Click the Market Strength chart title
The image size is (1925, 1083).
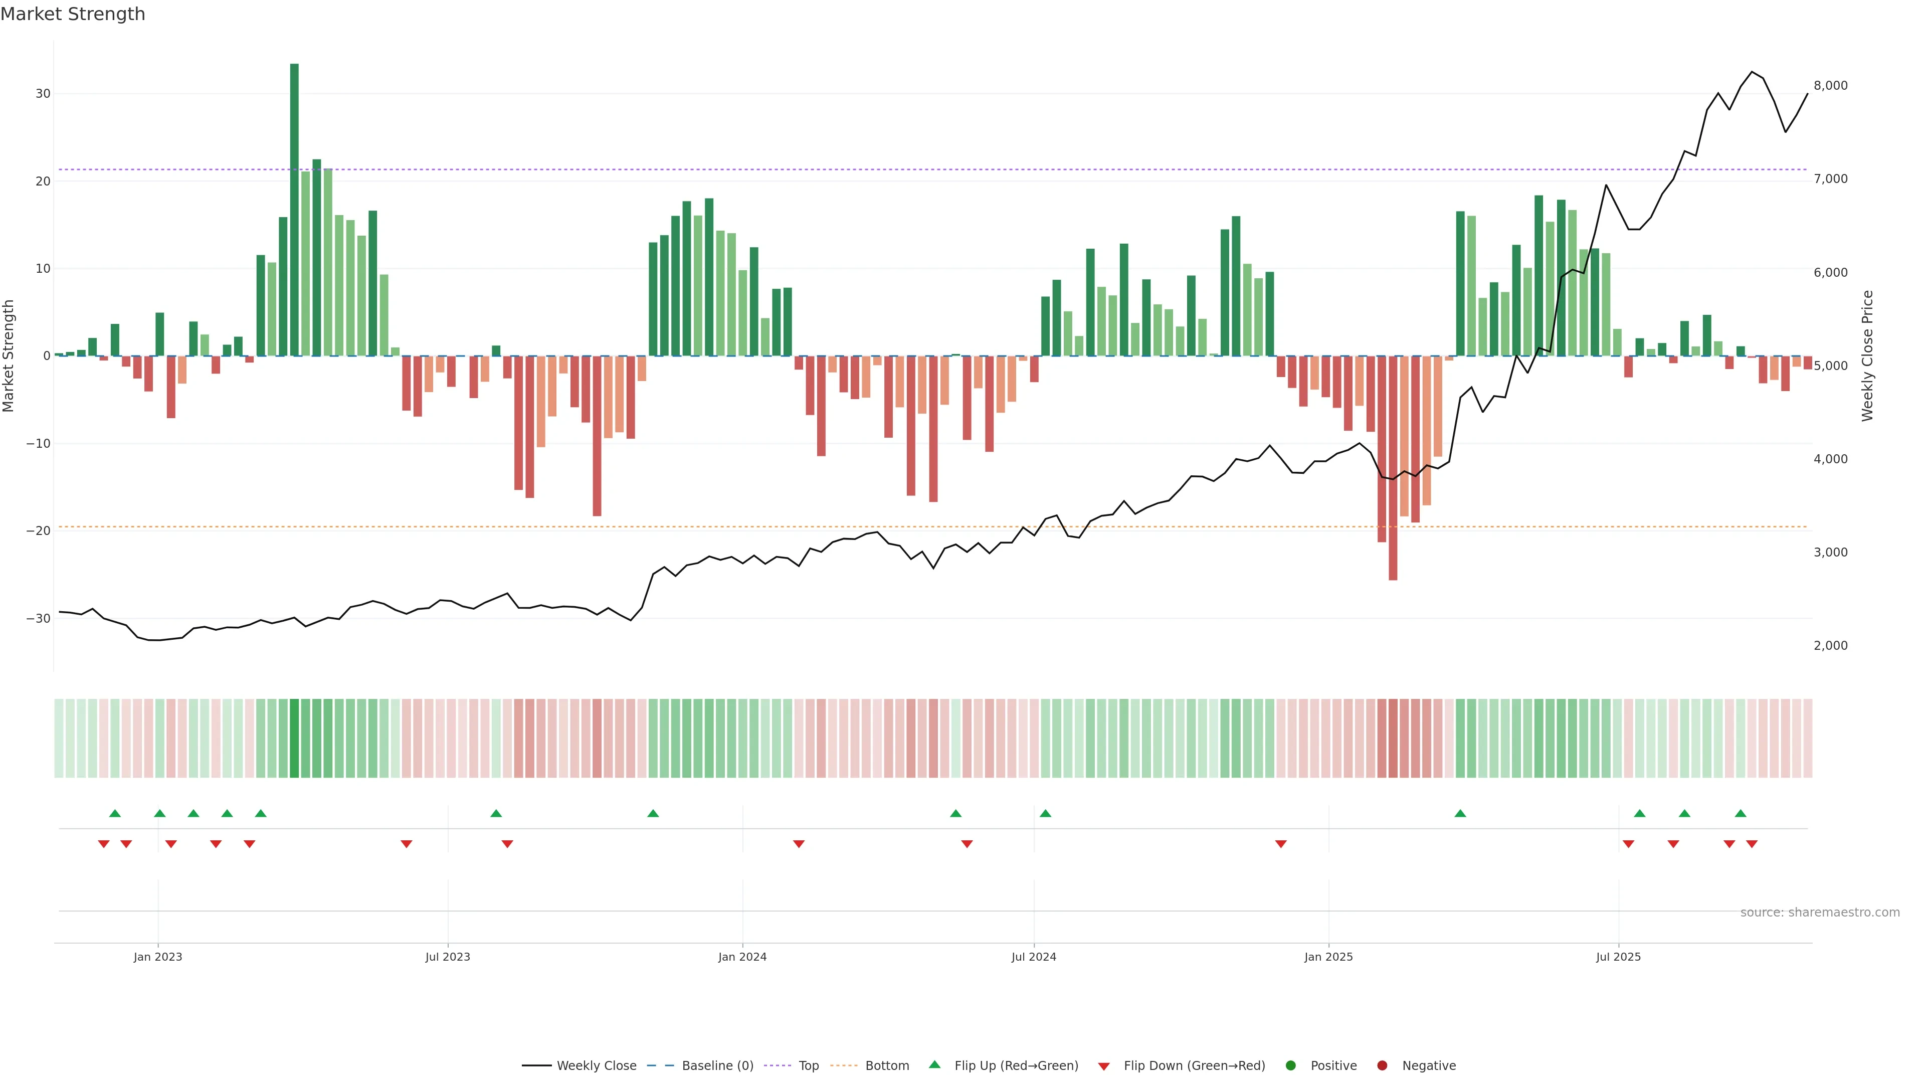point(73,14)
